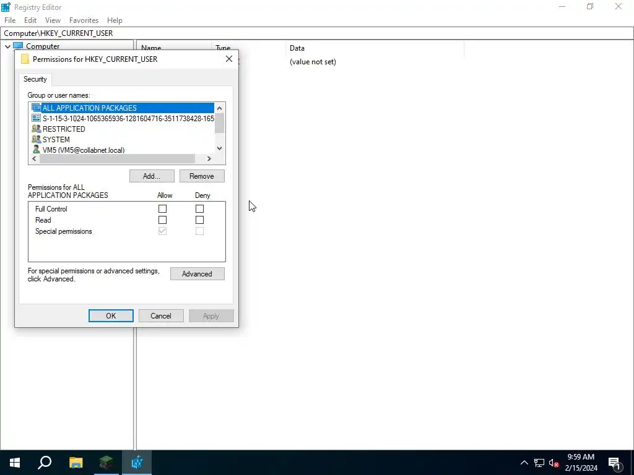This screenshot has width=634, height=475.
Task: Open the Windows Start menu
Action: (x=15, y=463)
